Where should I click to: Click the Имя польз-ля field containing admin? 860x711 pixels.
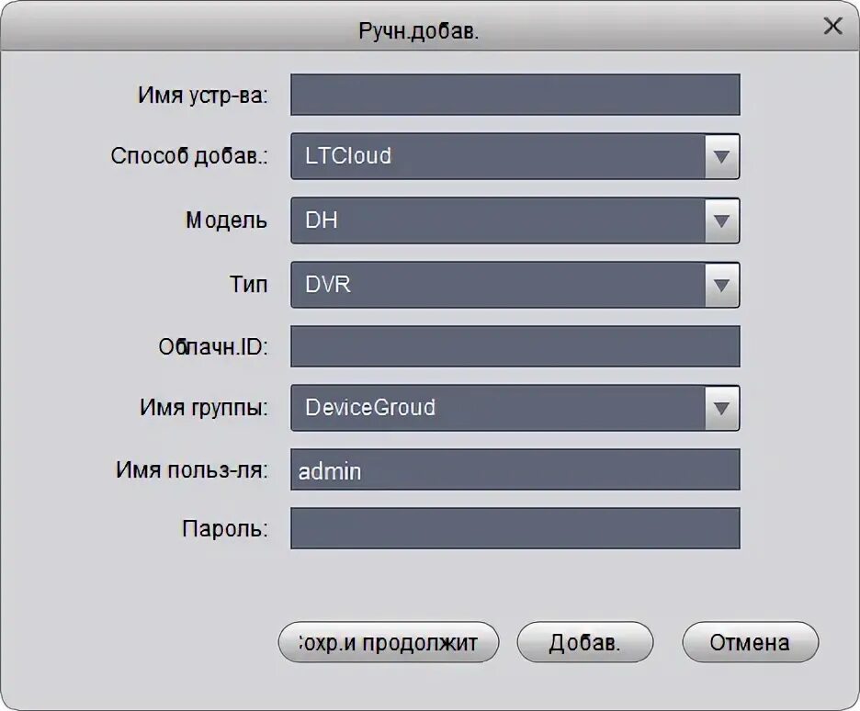click(515, 470)
